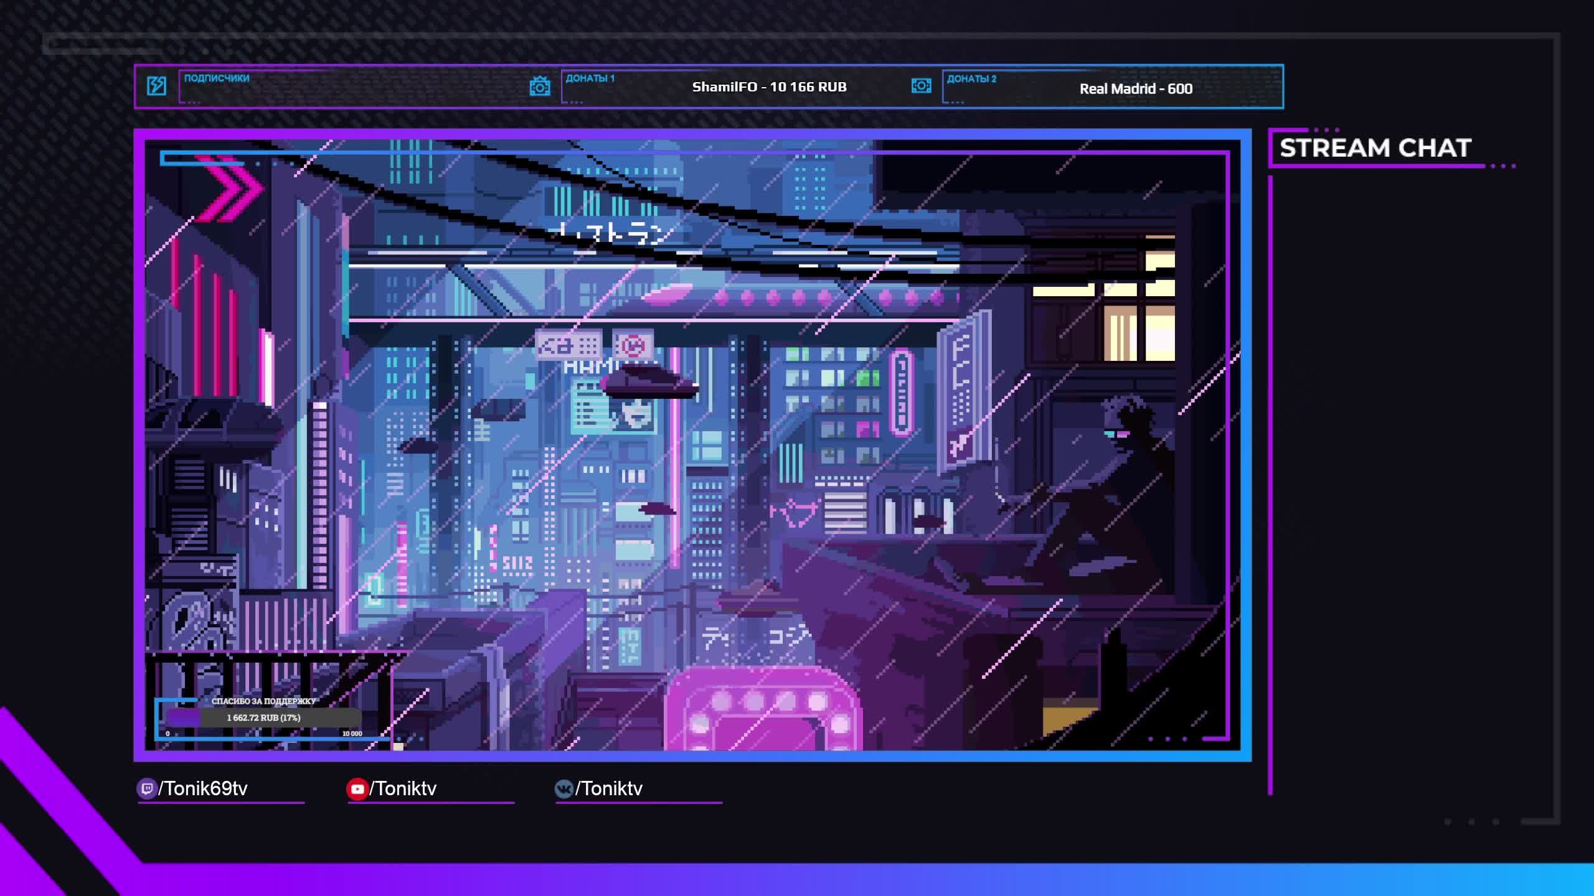The height and width of the screenshot is (896, 1594).
Task: Click the VK logo icon
Action: pyautogui.click(x=564, y=789)
